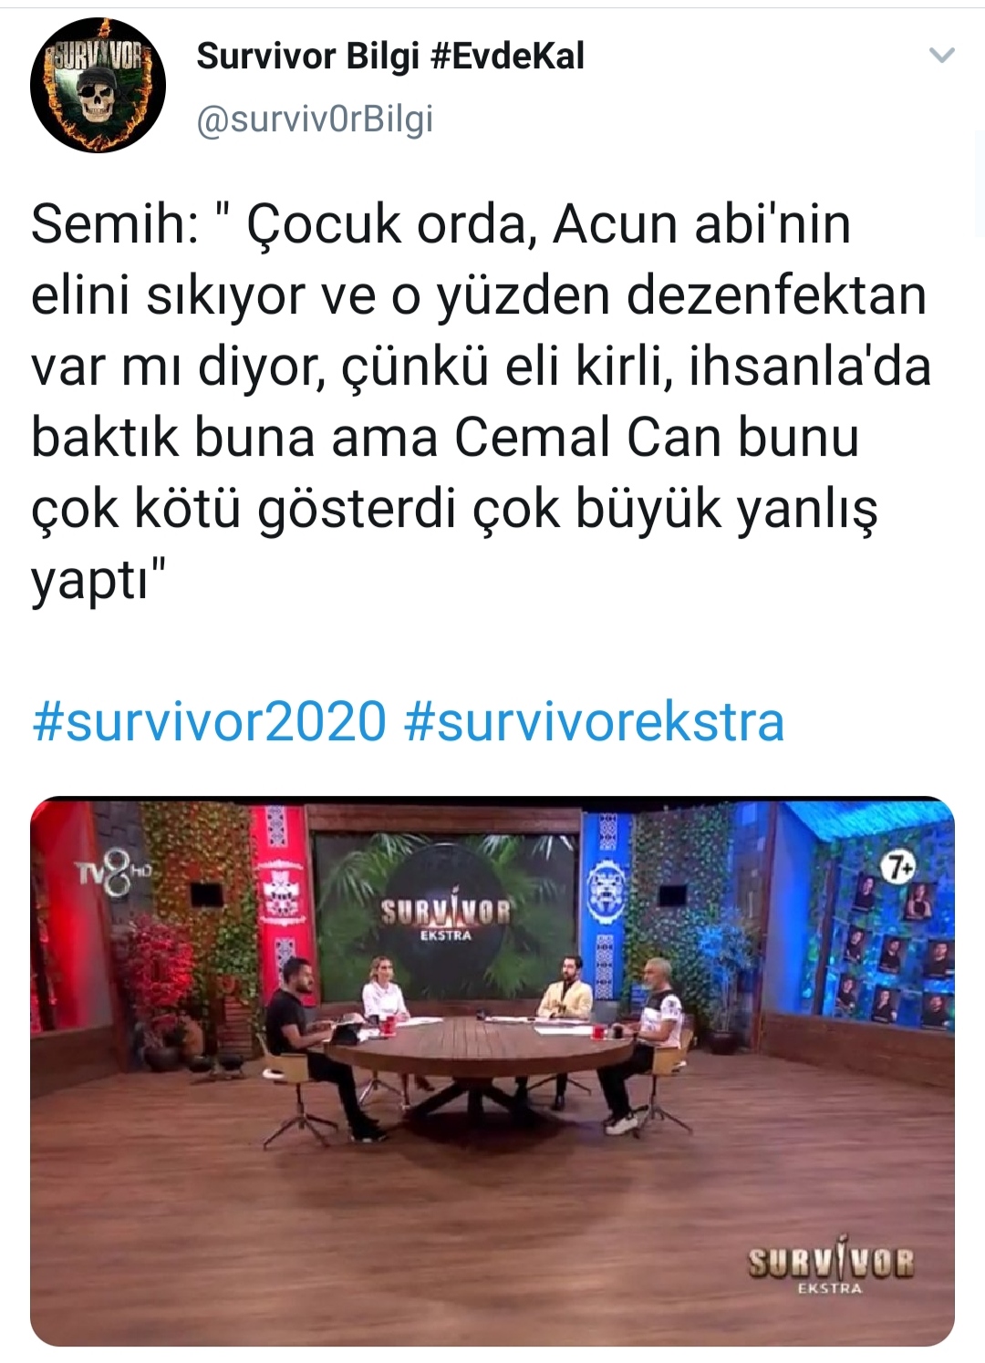The width and height of the screenshot is (985, 1363).
Task: Open the Survivor Bilgi #EvdeKal display name
Action: 390,57
